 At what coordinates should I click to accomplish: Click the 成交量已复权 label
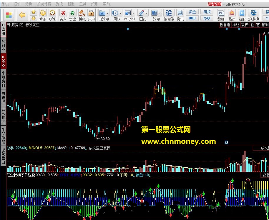coord(99,148)
